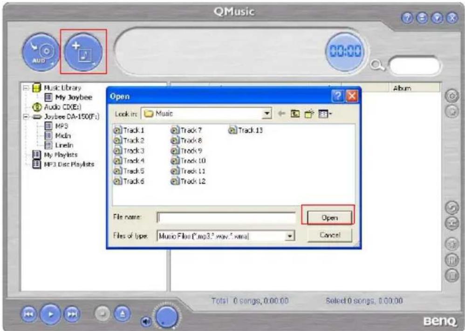Click the Open button in dialog
Screen dimensions: 465x331
[x=329, y=218]
